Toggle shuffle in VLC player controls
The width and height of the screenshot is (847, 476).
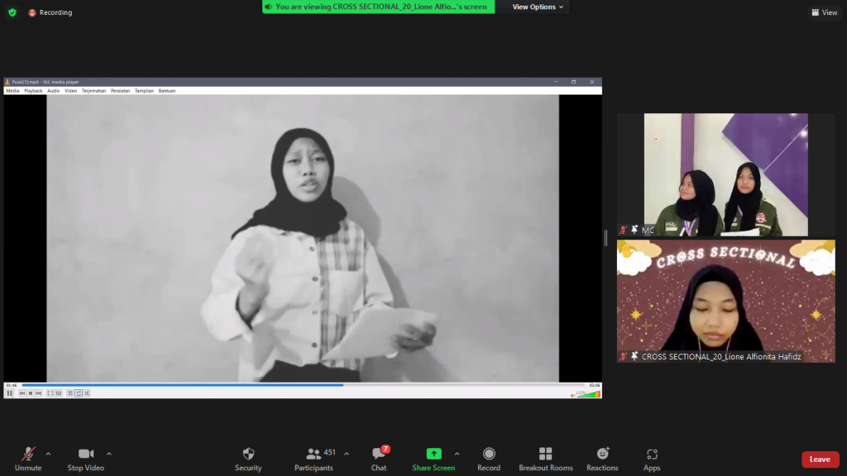(86, 393)
